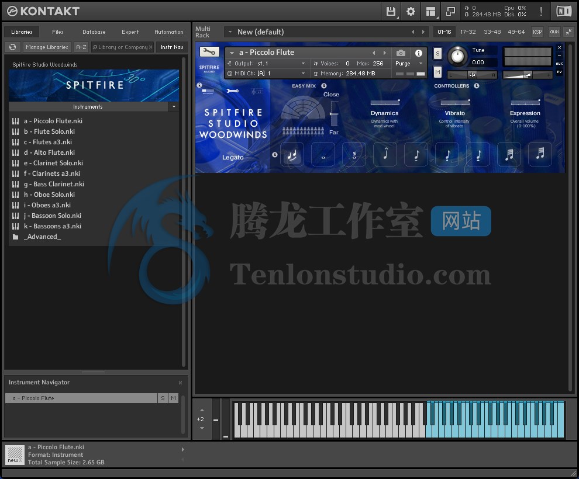Viewport: 579px width, 479px height.
Task: Select the fifth articulation note icon
Action: pyautogui.click(x=416, y=154)
